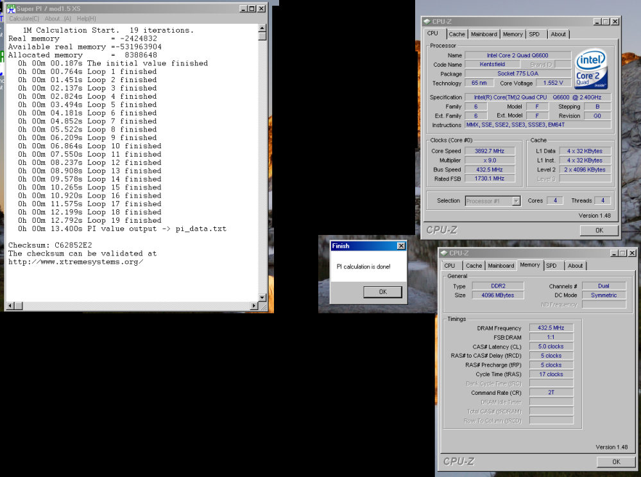641x477 pixels.
Task: Click the G0 revision value
Action: (x=597, y=116)
